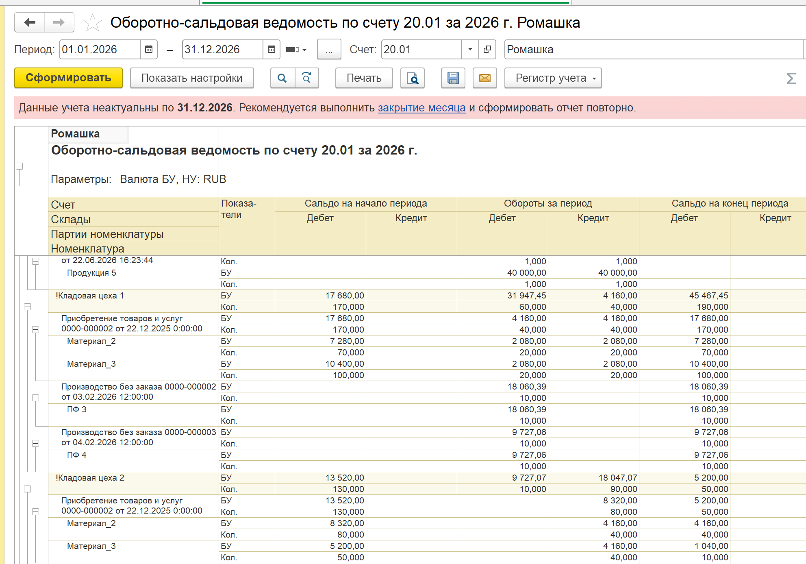Click the Партии номенклатуры header cell
The height and width of the screenshot is (564, 806).
click(133, 234)
